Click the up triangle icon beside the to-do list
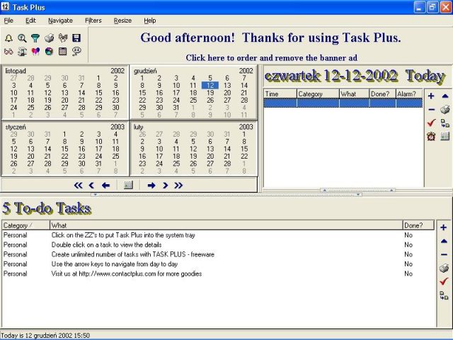Image resolution: width=453 pixels, height=340 pixels. (x=444, y=241)
